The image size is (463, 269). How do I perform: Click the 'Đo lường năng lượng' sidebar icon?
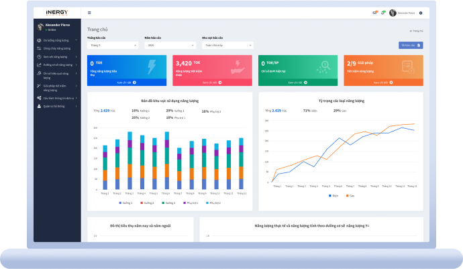39,40
